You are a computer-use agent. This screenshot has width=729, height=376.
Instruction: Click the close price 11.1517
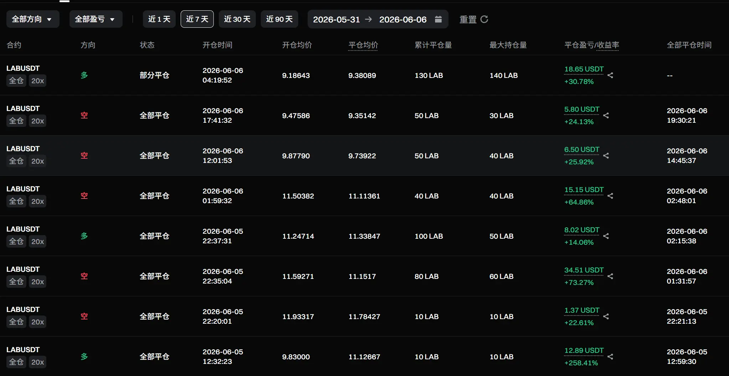coord(362,276)
